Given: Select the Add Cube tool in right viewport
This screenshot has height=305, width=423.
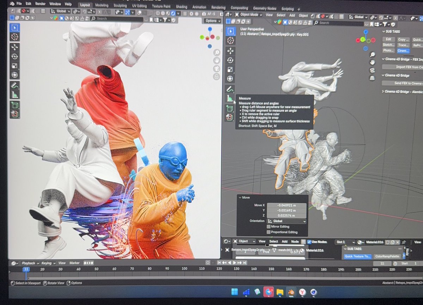Looking at the screenshot, I should pyautogui.click(x=230, y=109).
